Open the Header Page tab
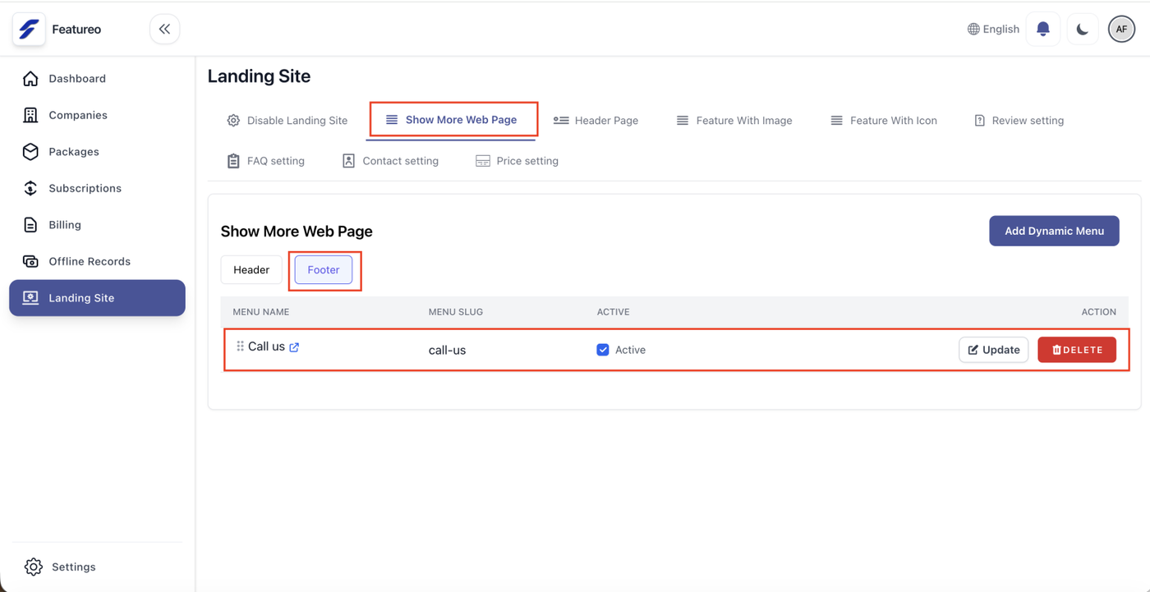Image resolution: width=1150 pixels, height=592 pixels. (x=596, y=121)
